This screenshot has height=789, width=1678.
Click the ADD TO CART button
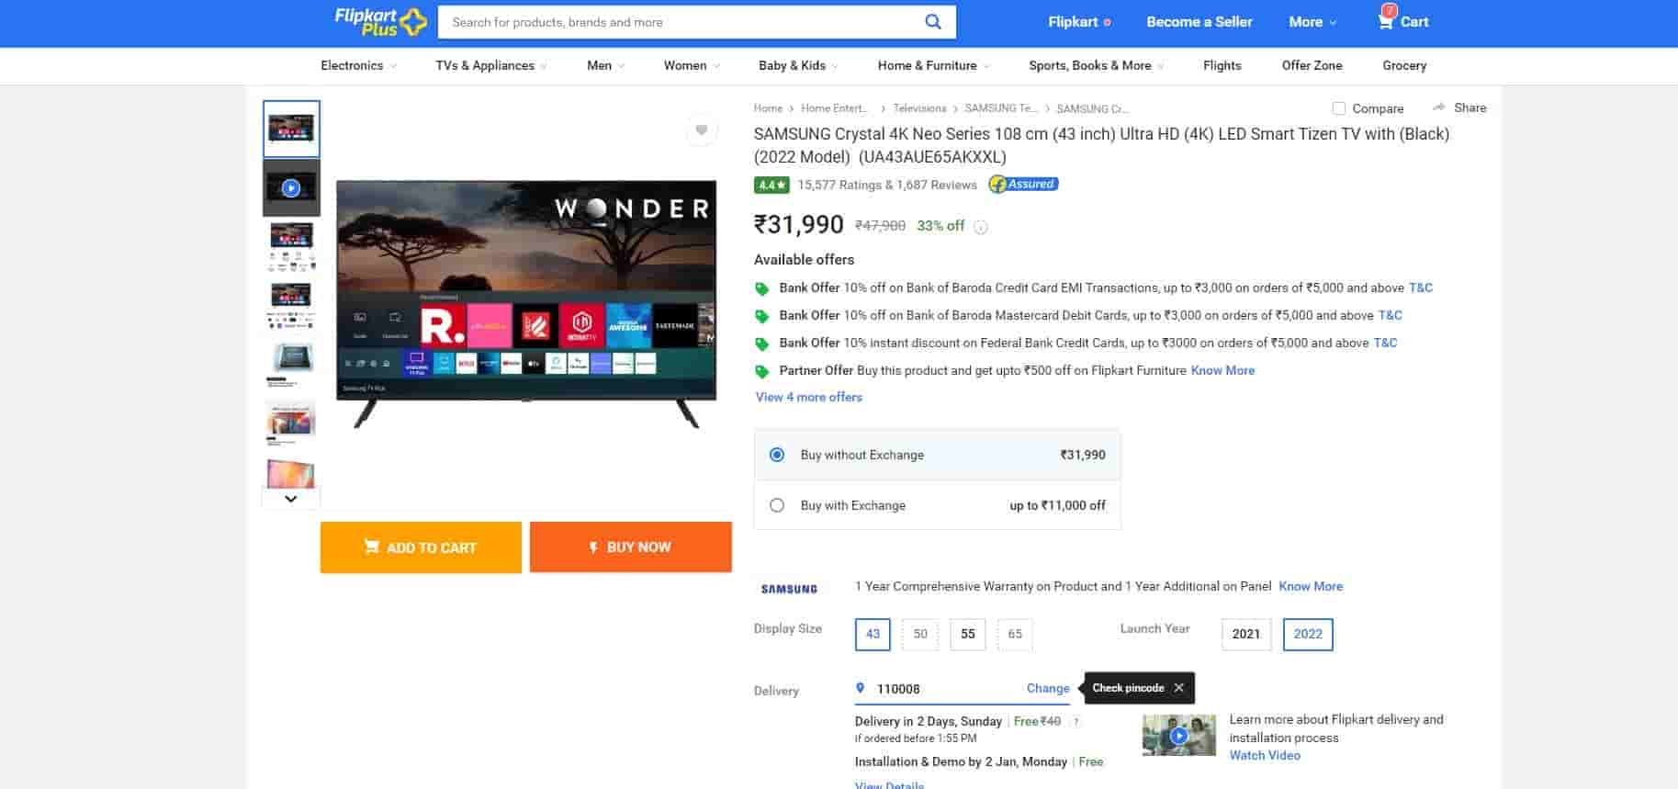(421, 547)
